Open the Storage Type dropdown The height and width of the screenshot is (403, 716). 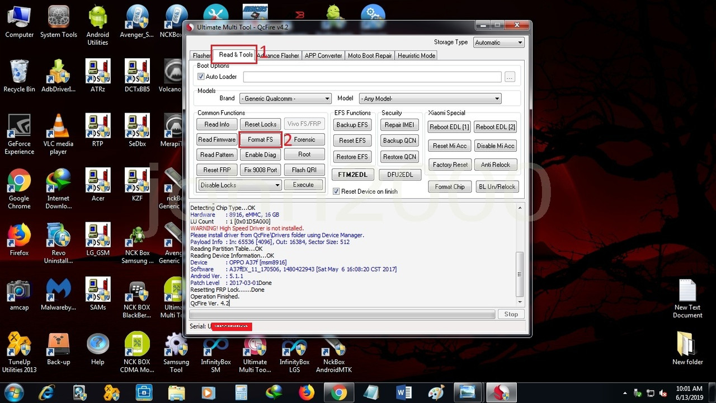pos(498,43)
